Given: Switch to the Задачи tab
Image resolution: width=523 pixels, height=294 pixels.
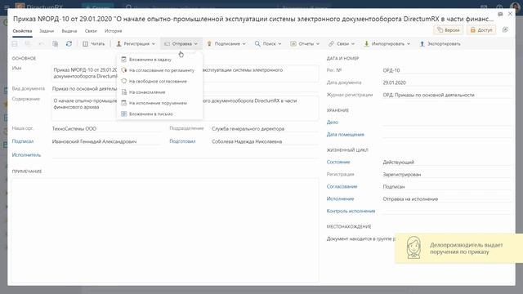Looking at the screenshot, I should click(x=47, y=31).
